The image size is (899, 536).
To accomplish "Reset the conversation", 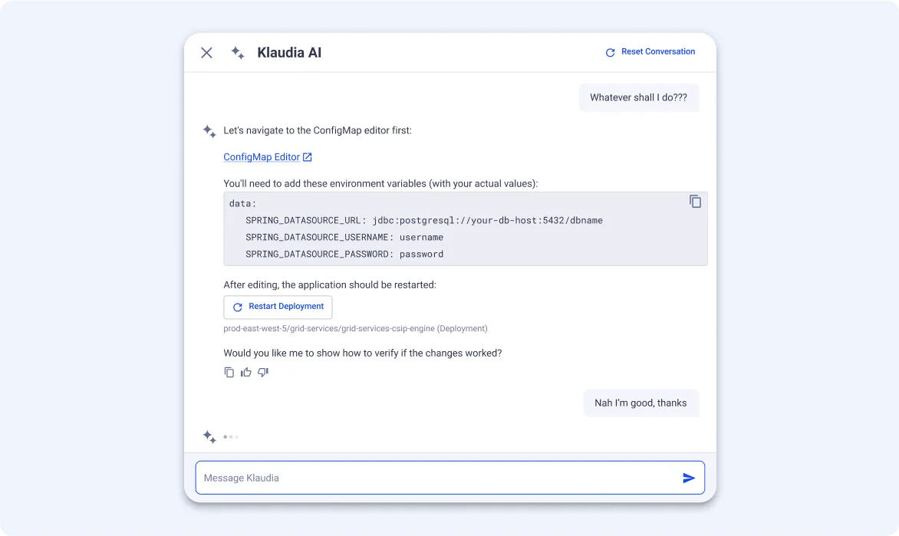I will point(650,52).
